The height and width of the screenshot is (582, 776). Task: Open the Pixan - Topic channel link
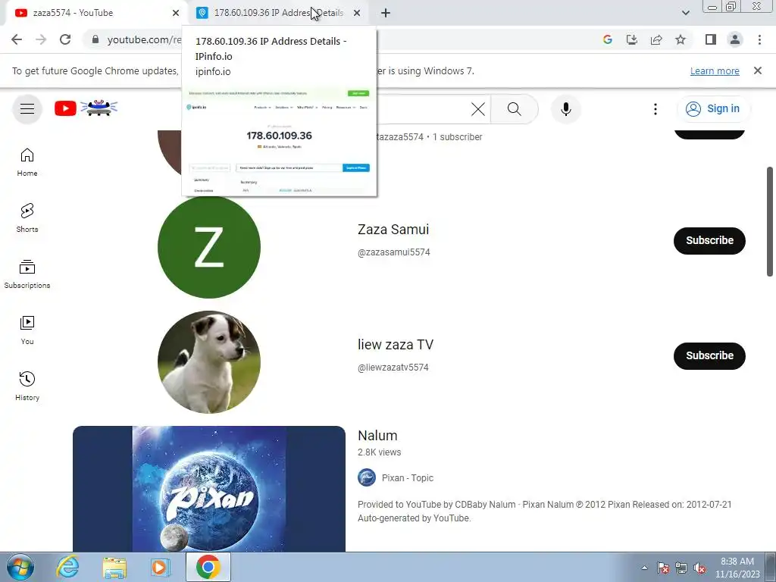[407, 478]
